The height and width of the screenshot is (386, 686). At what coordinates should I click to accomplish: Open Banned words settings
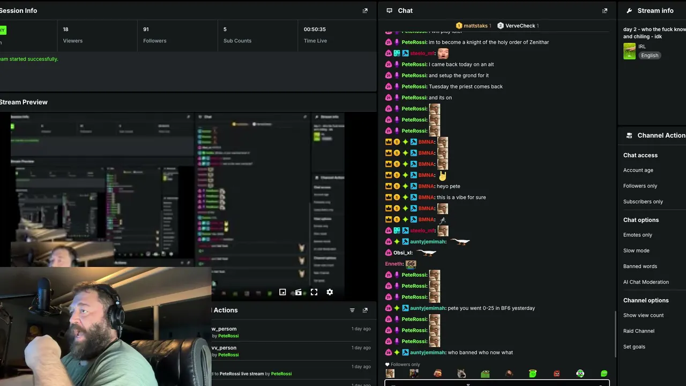(x=640, y=266)
